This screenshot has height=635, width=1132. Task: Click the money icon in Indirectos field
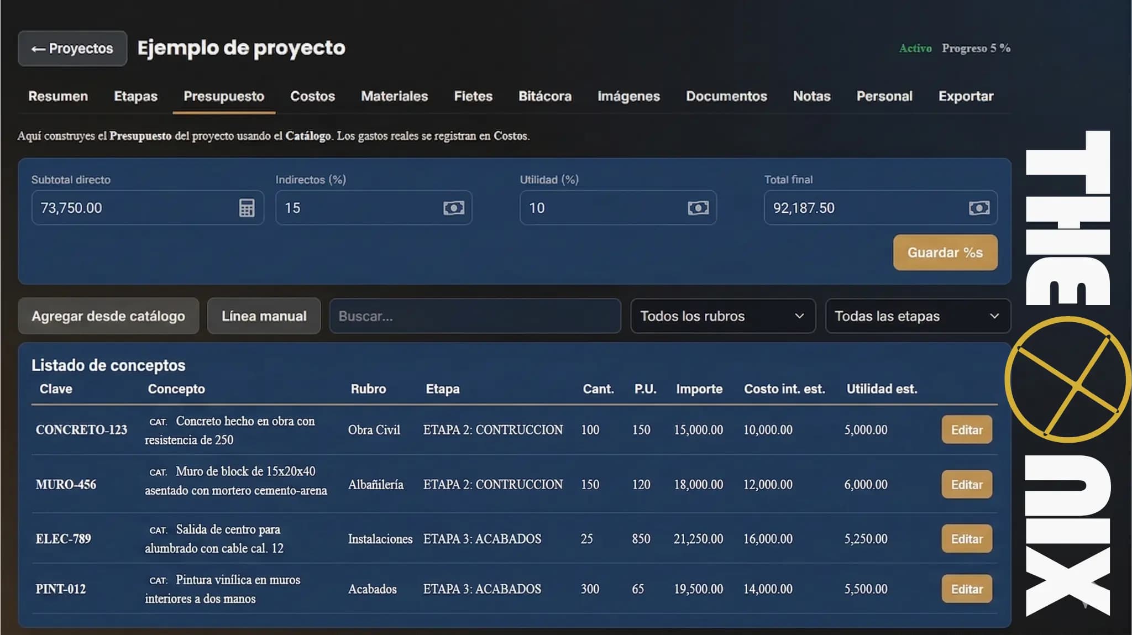(x=454, y=208)
